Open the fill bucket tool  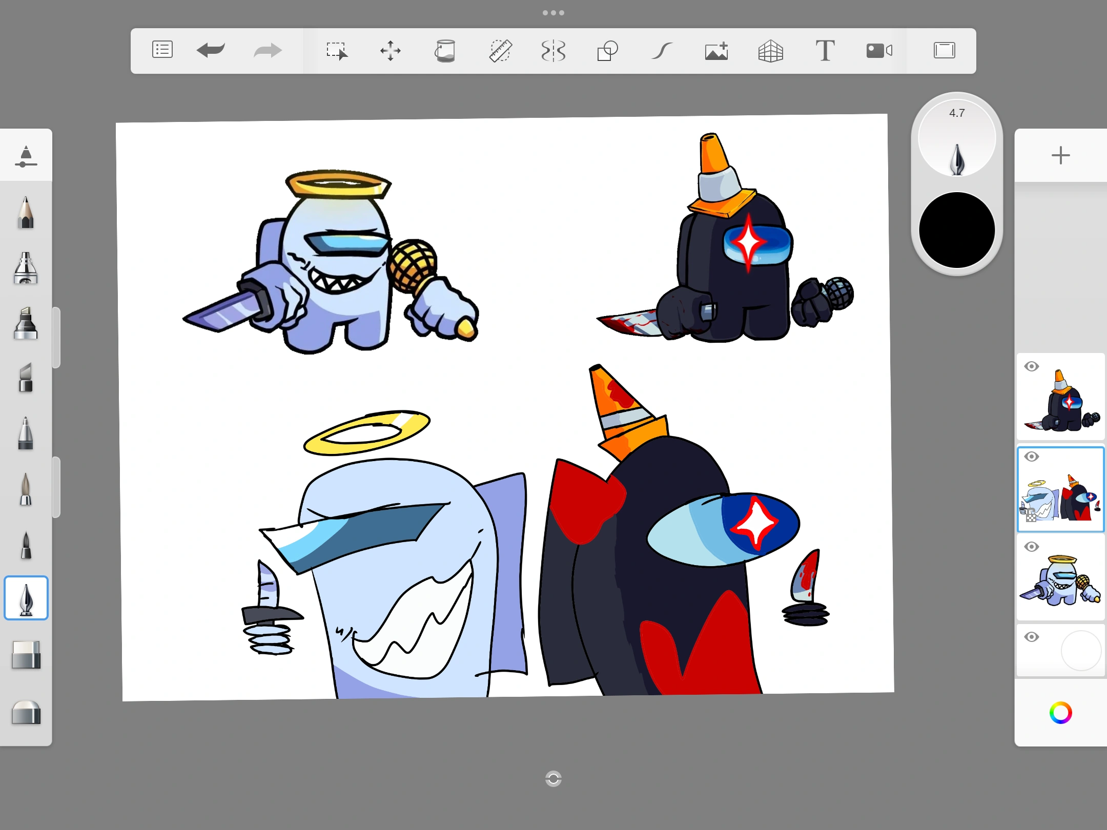click(445, 51)
